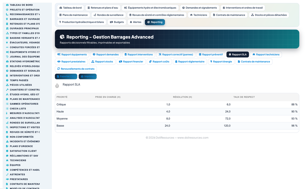The height and width of the screenshot is (189, 305).
Task: Click the Inspections et visites search icon
Action: pos(7,127)
